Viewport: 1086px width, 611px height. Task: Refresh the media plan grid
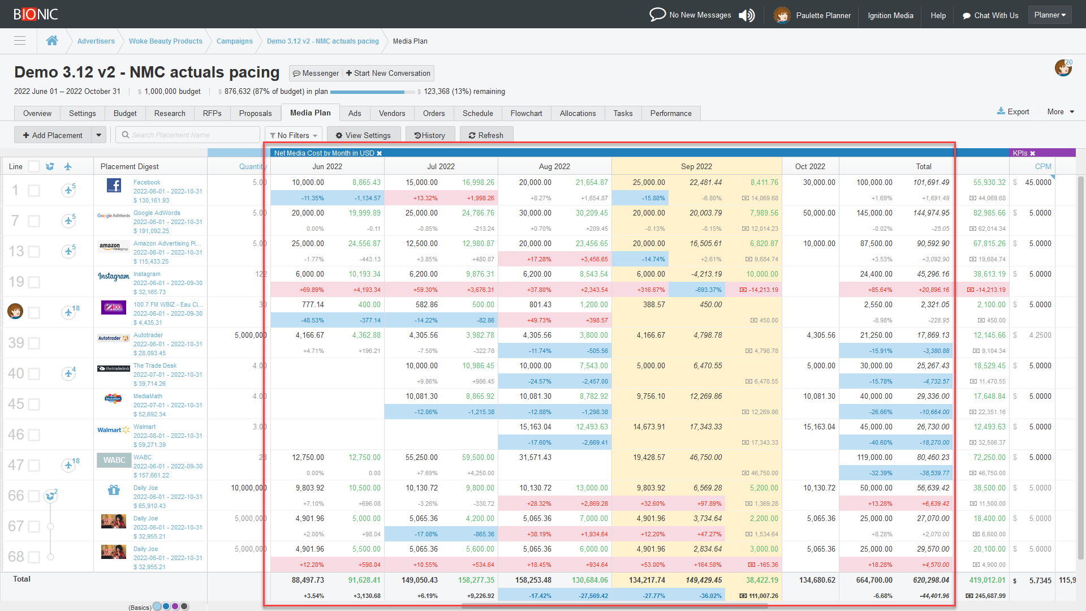coord(486,135)
